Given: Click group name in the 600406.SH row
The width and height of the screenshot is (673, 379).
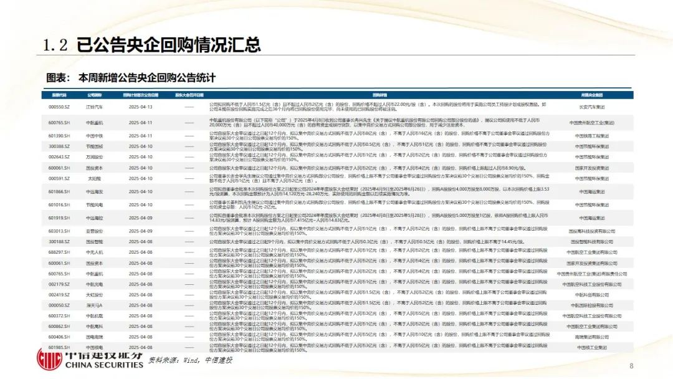Looking at the screenshot, I should coord(592,337).
